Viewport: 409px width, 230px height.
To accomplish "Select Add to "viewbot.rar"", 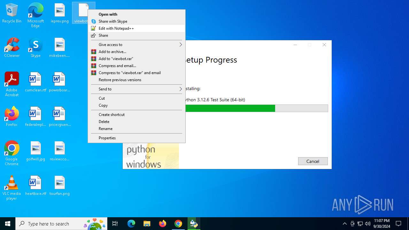I will (x=136, y=59).
